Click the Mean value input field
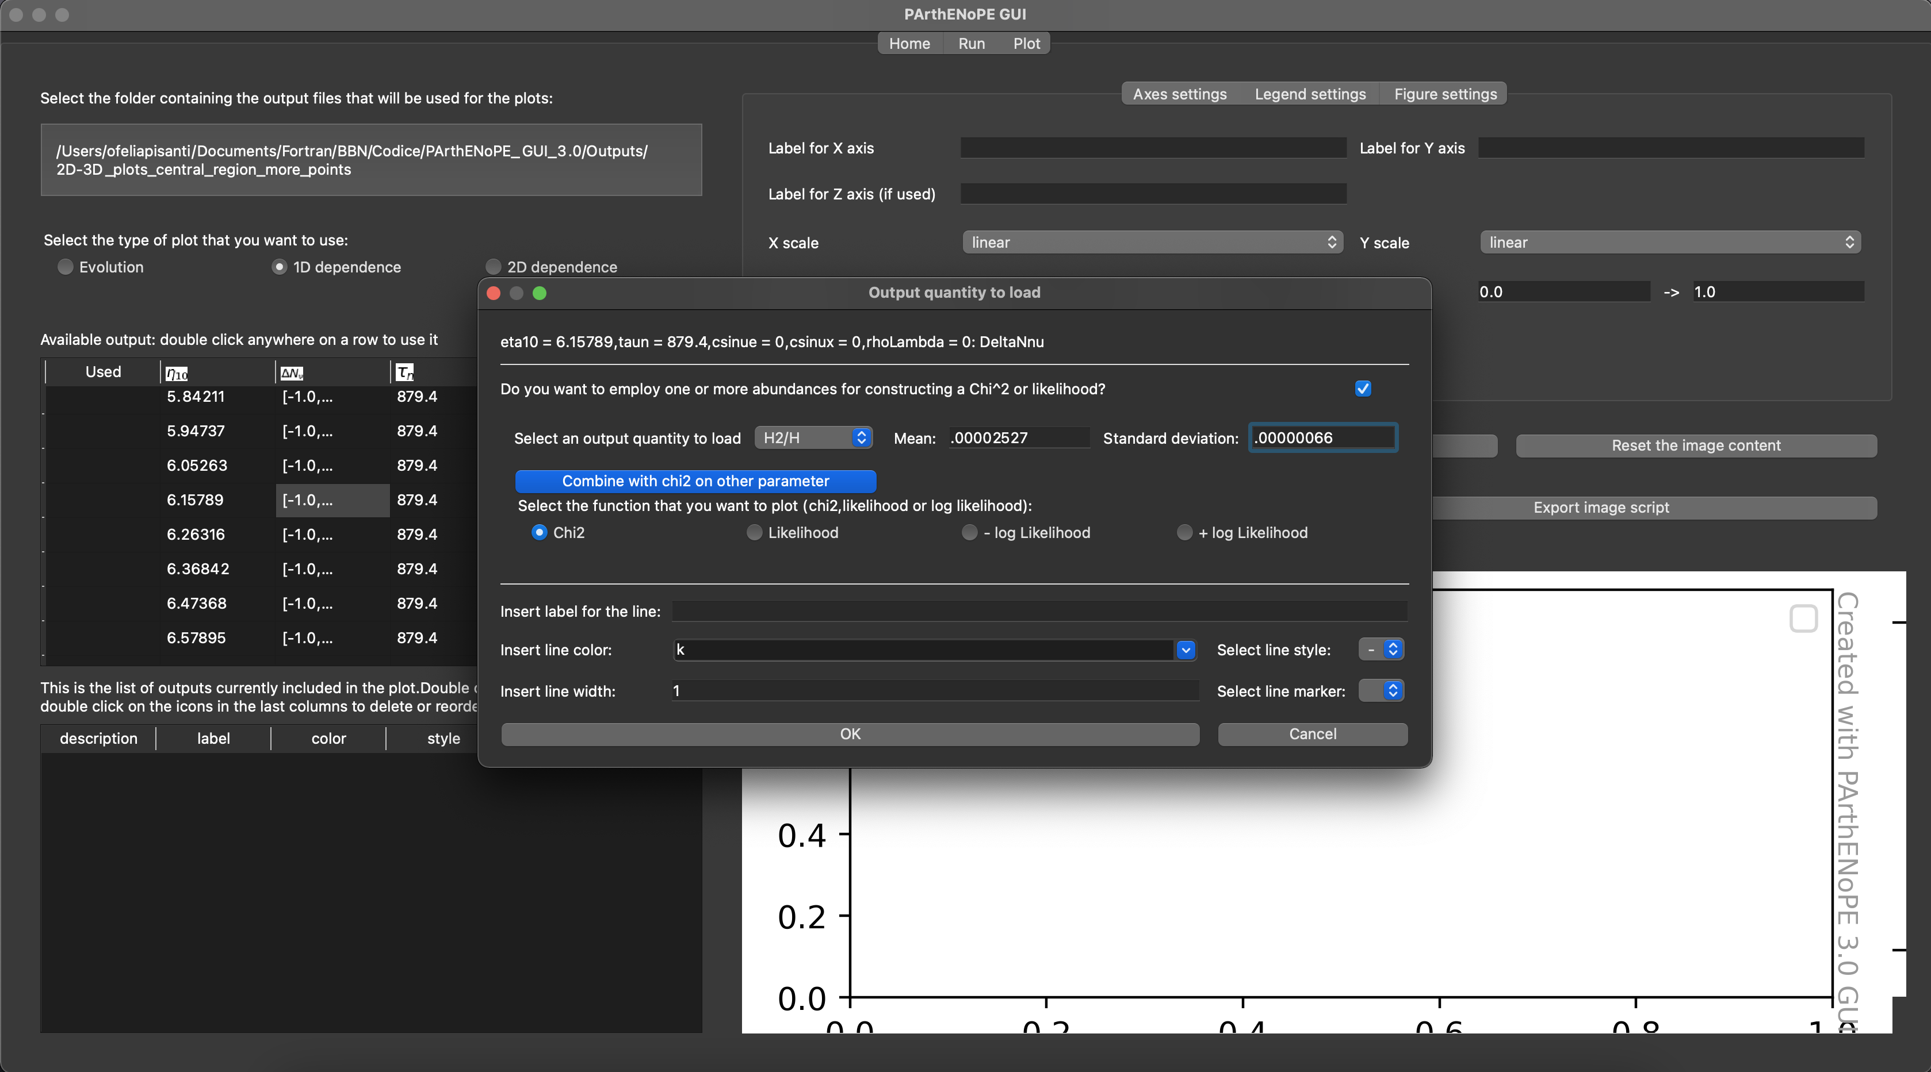 point(1018,437)
